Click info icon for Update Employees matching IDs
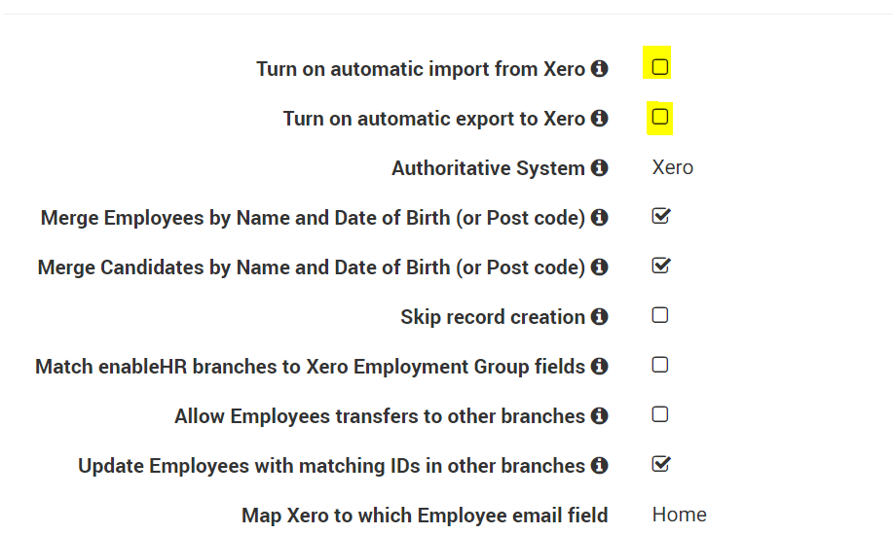The height and width of the screenshot is (534, 893). pos(600,466)
